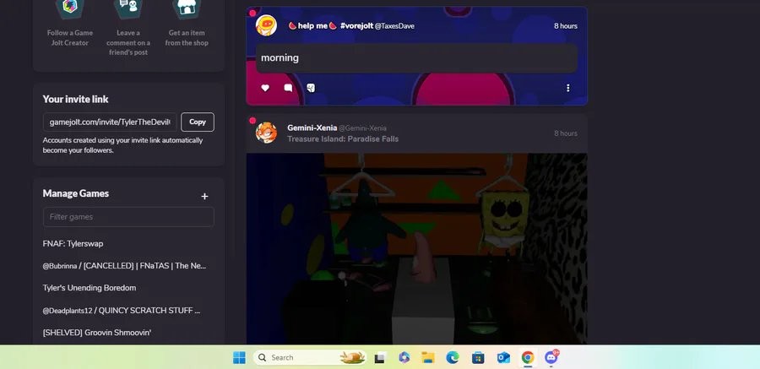The width and height of the screenshot is (760, 369).
Task: Launch Copilot from the taskbar
Action: point(404,358)
